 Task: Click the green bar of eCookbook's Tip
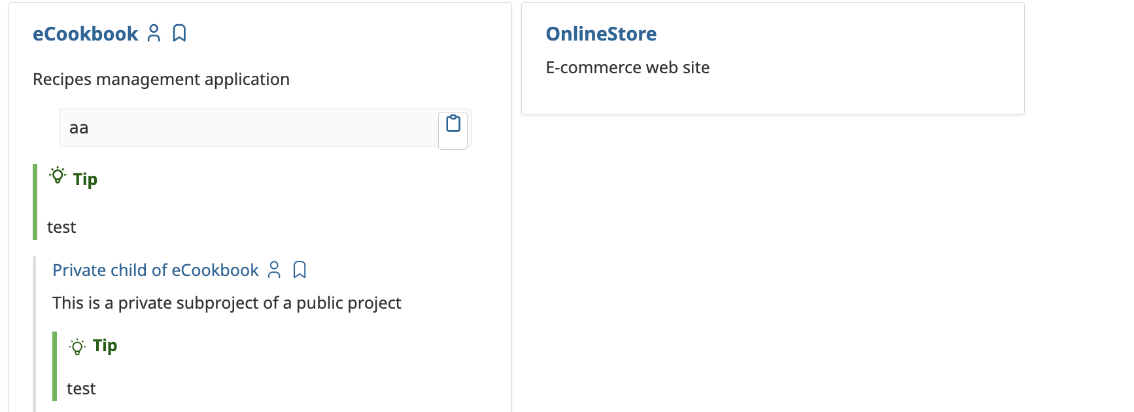click(35, 202)
